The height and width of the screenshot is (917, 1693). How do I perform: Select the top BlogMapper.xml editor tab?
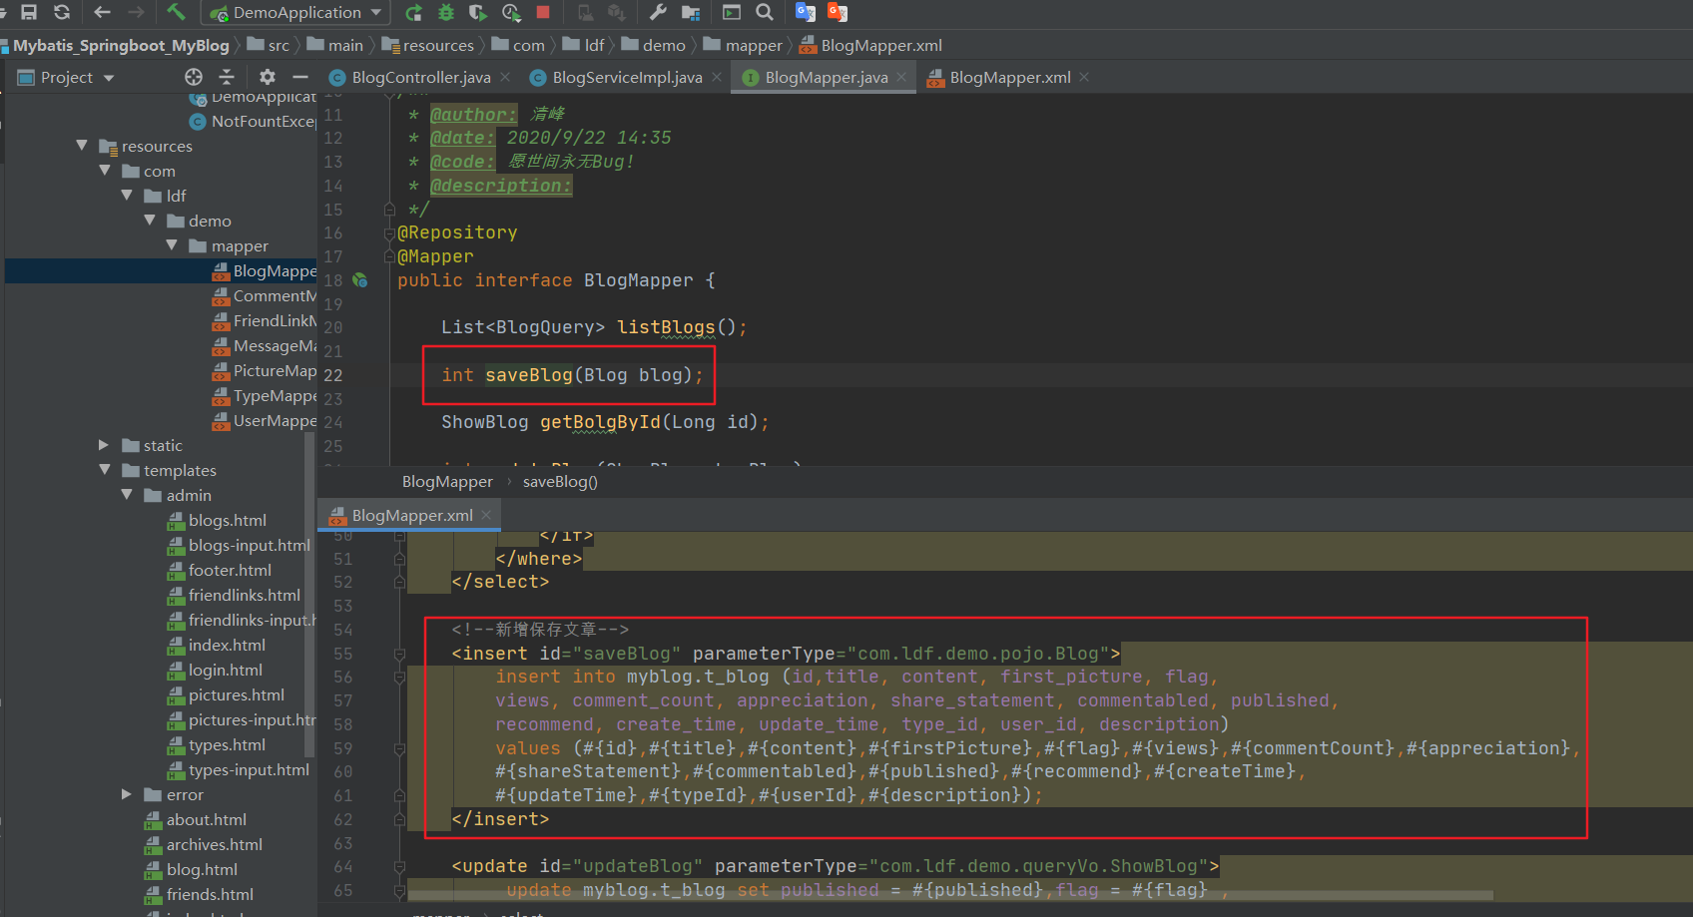pos(1009,77)
